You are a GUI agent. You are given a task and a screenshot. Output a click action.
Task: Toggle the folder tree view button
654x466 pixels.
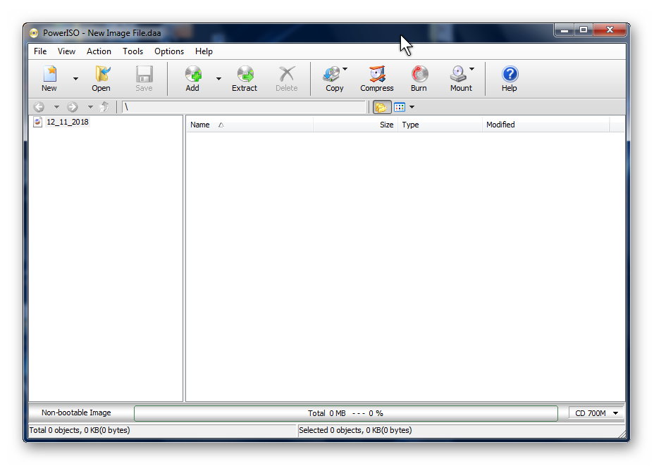click(x=382, y=108)
